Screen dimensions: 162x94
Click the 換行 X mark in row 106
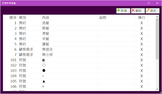(142, 86)
